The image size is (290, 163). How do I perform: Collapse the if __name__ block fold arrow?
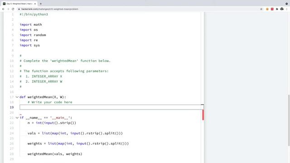tap(17, 118)
